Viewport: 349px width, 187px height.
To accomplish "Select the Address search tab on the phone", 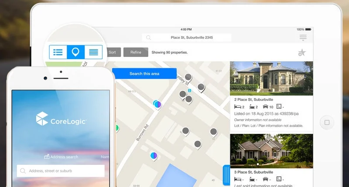I will pyautogui.click(x=61, y=157).
